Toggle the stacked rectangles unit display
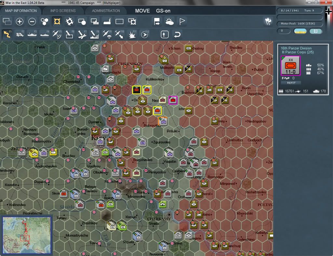 pos(7,21)
